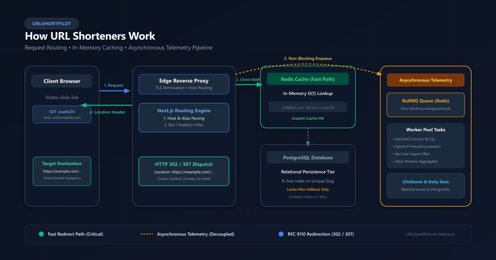The width and height of the screenshot is (496, 260).
Task: Click "B-Tree Index on Unique Slug" text
Action: coord(308,181)
